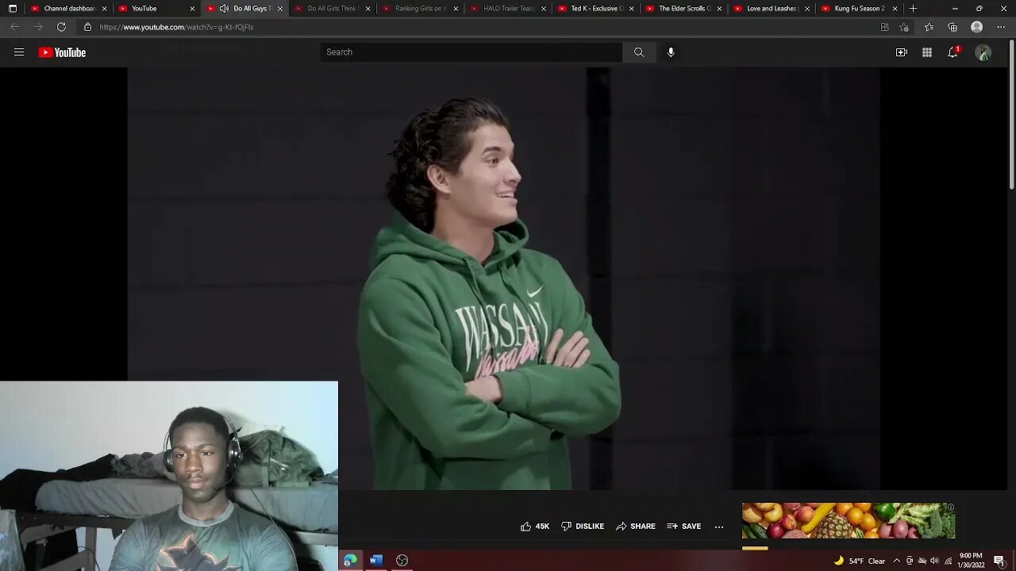Screen dimensions: 1016x571
Task: Open network Wi-Fi settings in tray
Action: click(x=948, y=561)
